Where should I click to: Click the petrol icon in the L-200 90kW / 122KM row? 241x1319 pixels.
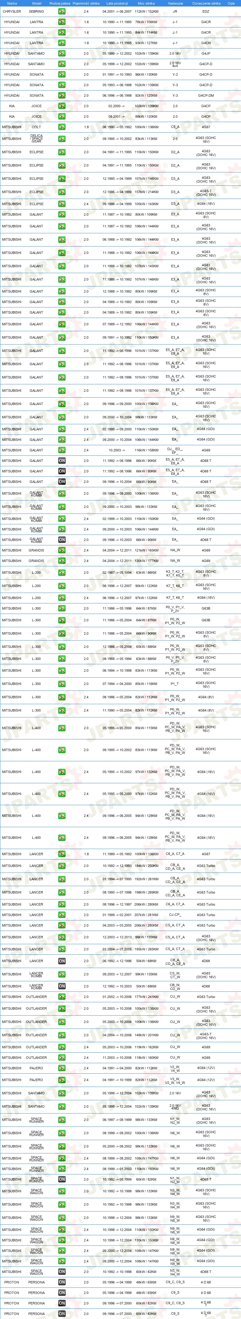click(x=61, y=586)
